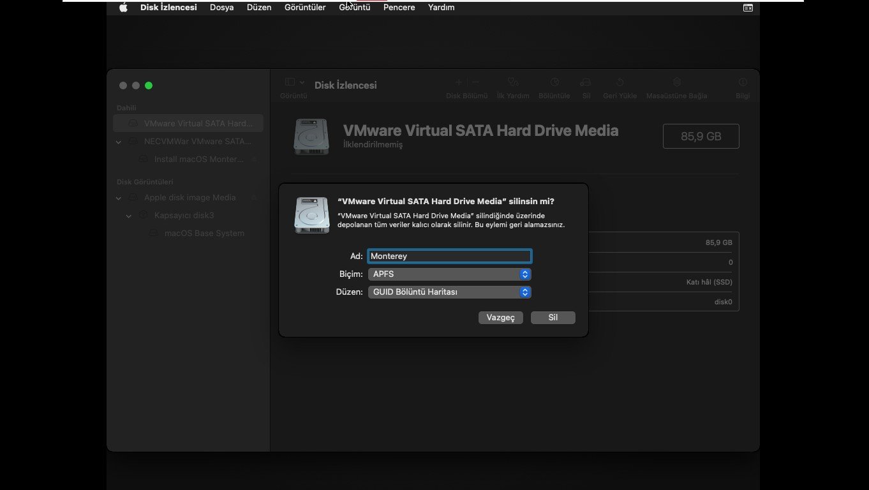This screenshot has height=490, width=869.
Task: Open the Pencere menu
Action: pos(399,8)
